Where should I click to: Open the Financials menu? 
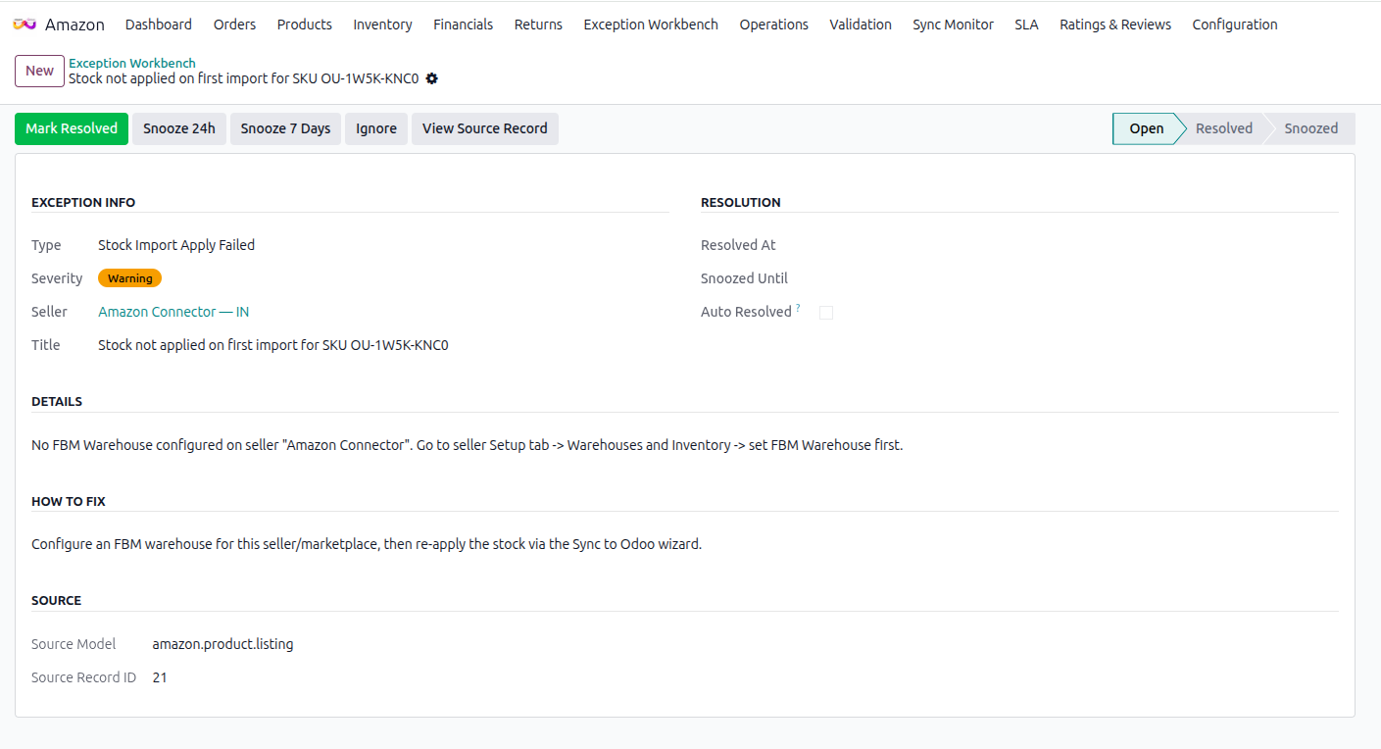point(463,25)
